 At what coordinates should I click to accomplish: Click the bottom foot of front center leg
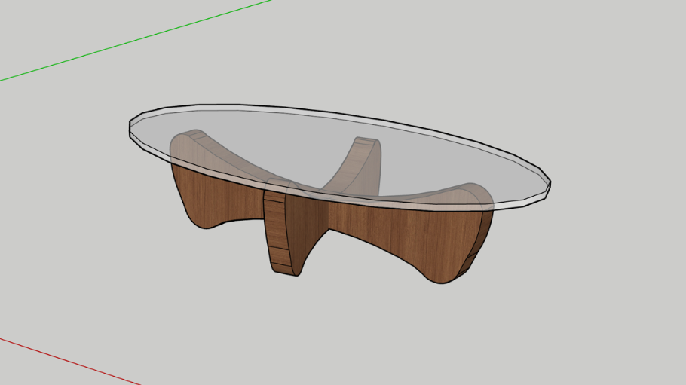coord(286,270)
